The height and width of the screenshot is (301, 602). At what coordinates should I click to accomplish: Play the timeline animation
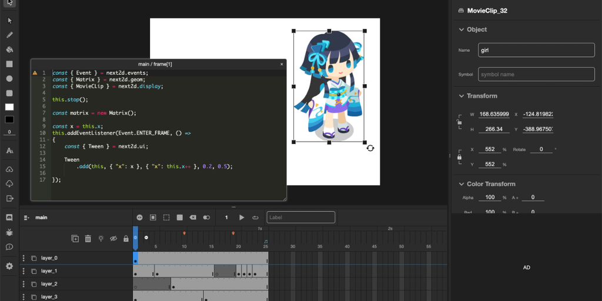point(242,218)
